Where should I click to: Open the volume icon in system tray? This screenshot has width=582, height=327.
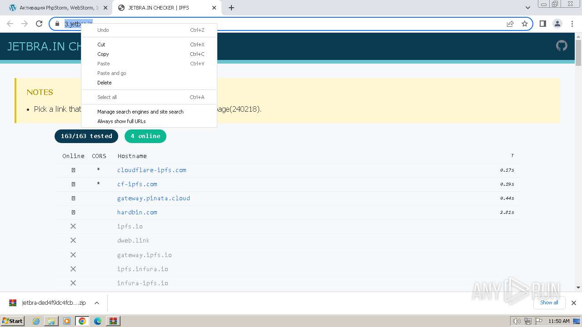pyautogui.click(x=517, y=321)
